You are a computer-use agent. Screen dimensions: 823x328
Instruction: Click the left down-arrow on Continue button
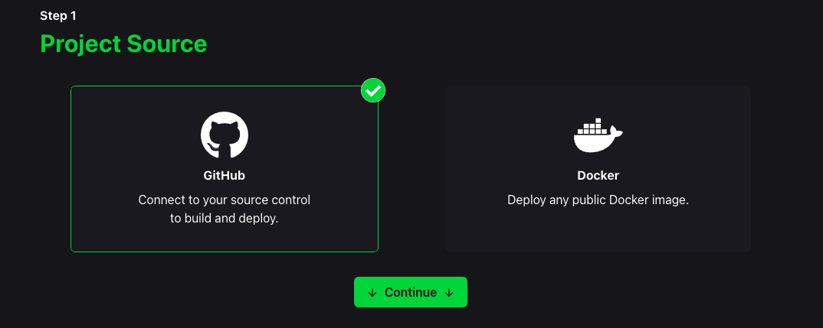372,293
